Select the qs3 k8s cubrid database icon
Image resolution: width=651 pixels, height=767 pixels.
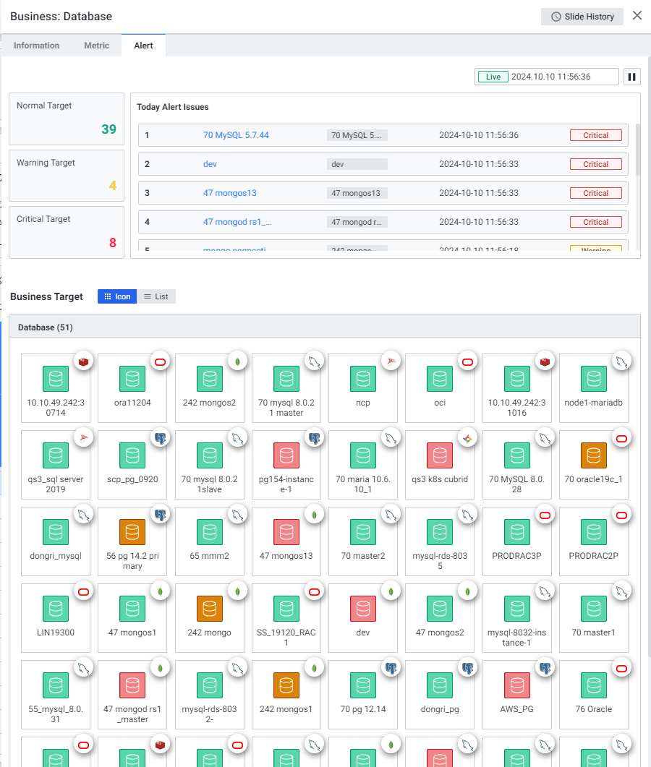(440, 455)
